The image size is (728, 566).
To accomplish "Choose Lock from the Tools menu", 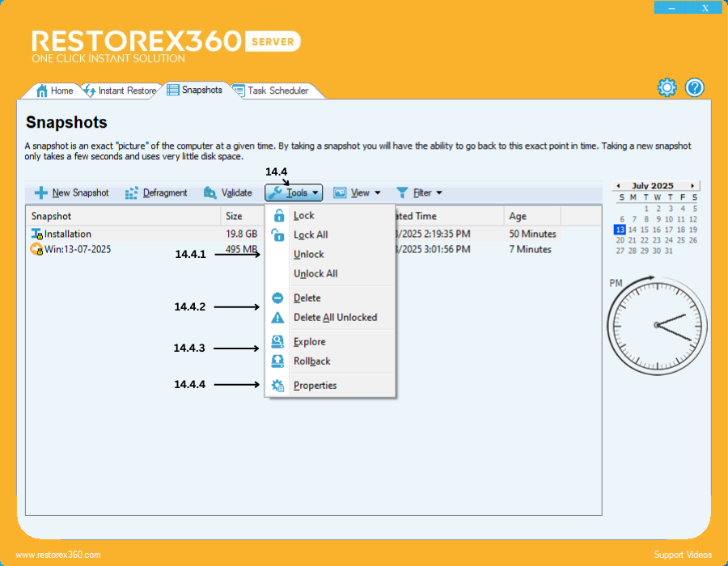I will coord(330,215).
